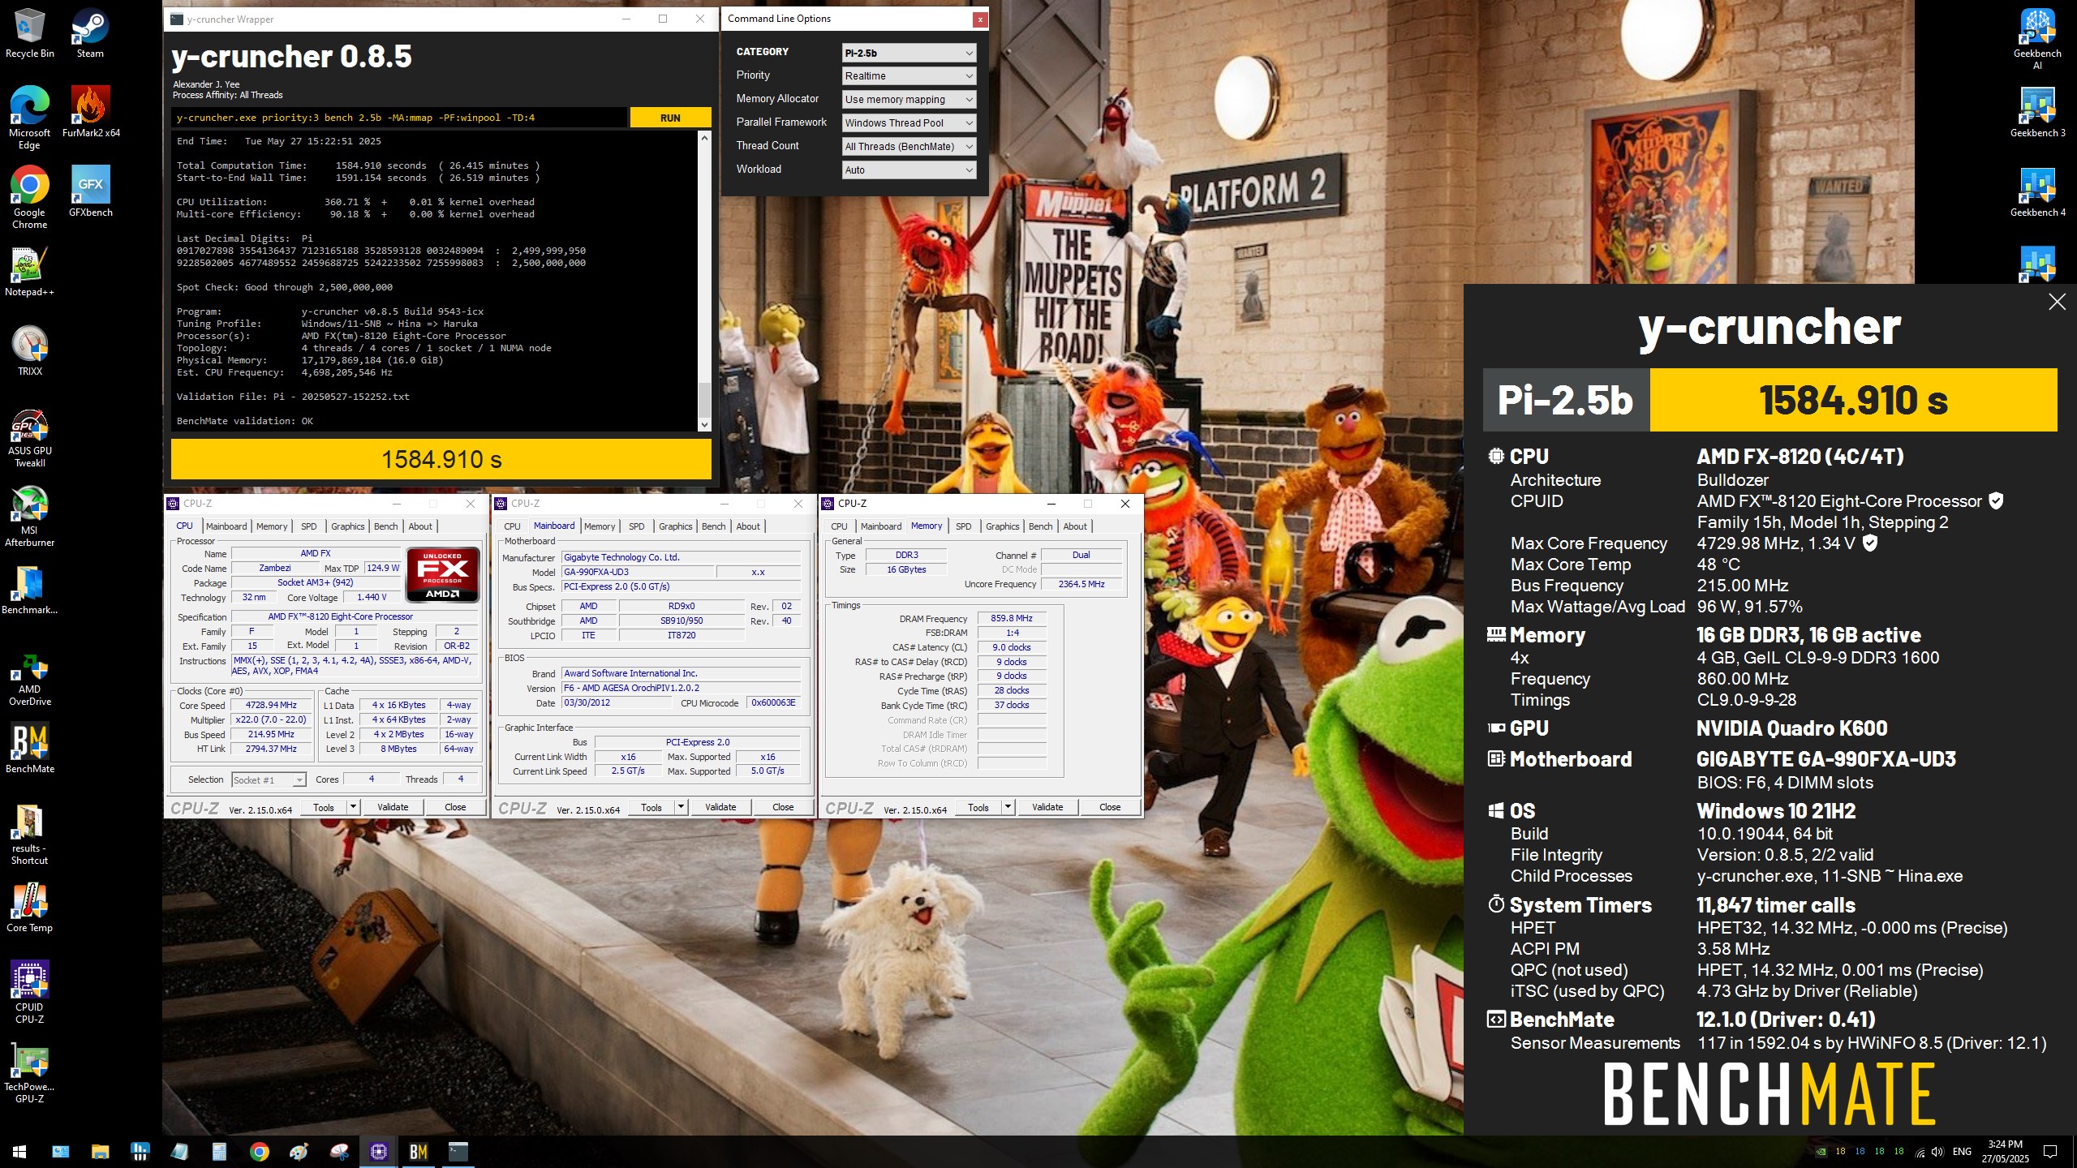
Task: Open the Windows Start menu
Action: click(19, 1151)
